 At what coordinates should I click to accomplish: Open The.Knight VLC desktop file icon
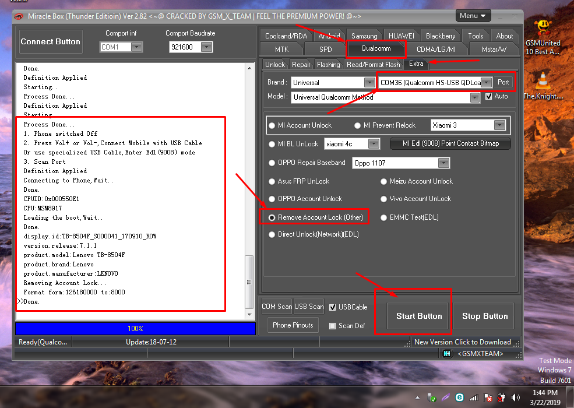[543, 86]
